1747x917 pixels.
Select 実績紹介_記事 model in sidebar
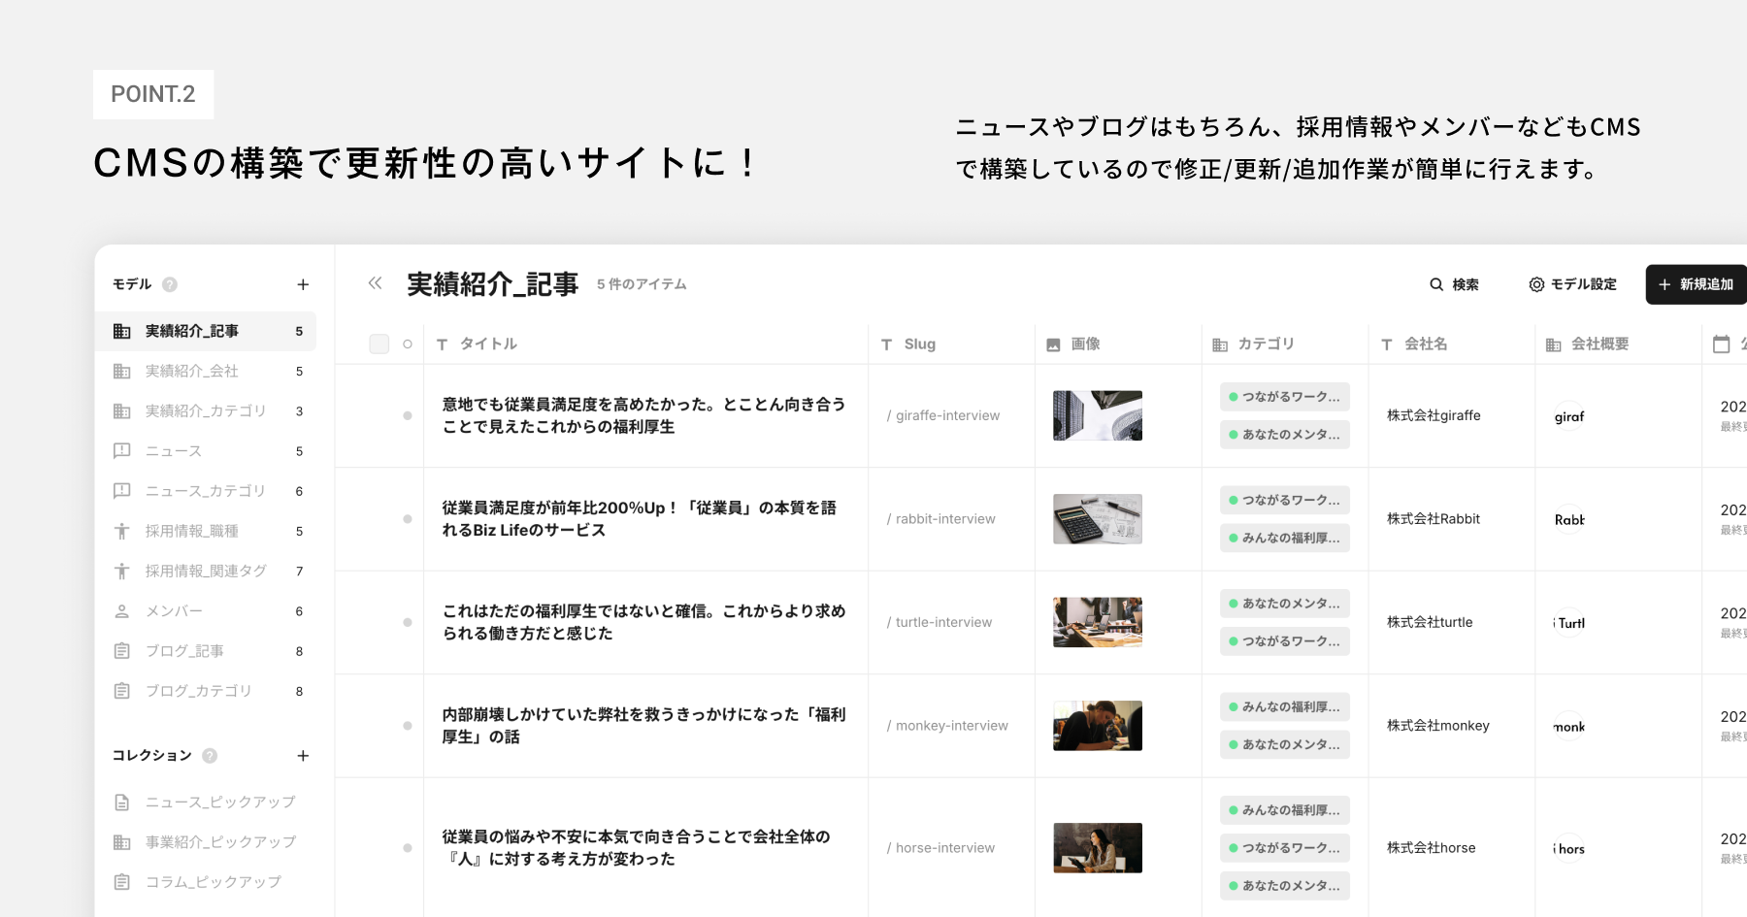tap(206, 331)
